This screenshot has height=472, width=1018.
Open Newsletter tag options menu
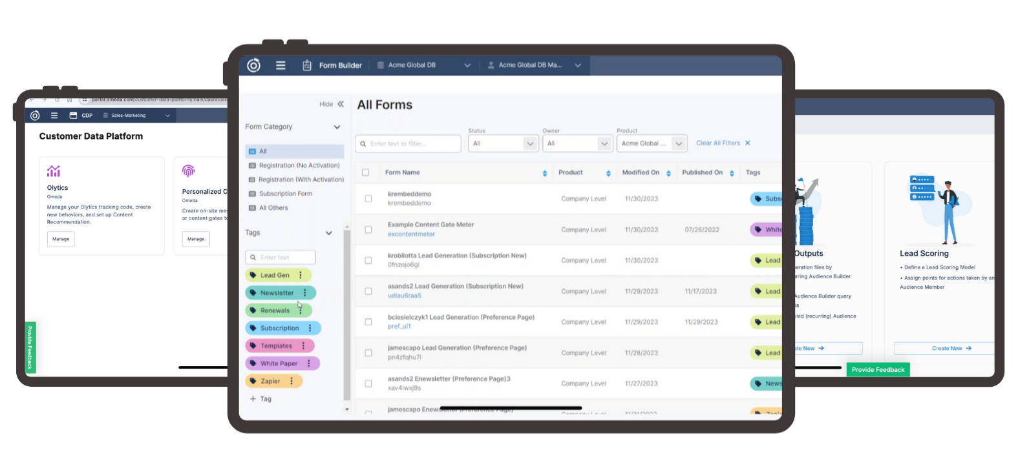305,293
